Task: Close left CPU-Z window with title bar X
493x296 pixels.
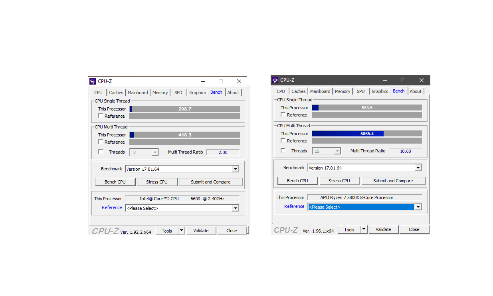Action: coord(239,81)
